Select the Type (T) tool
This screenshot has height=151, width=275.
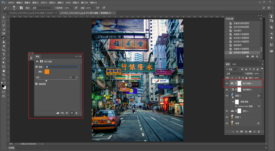tap(4, 54)
